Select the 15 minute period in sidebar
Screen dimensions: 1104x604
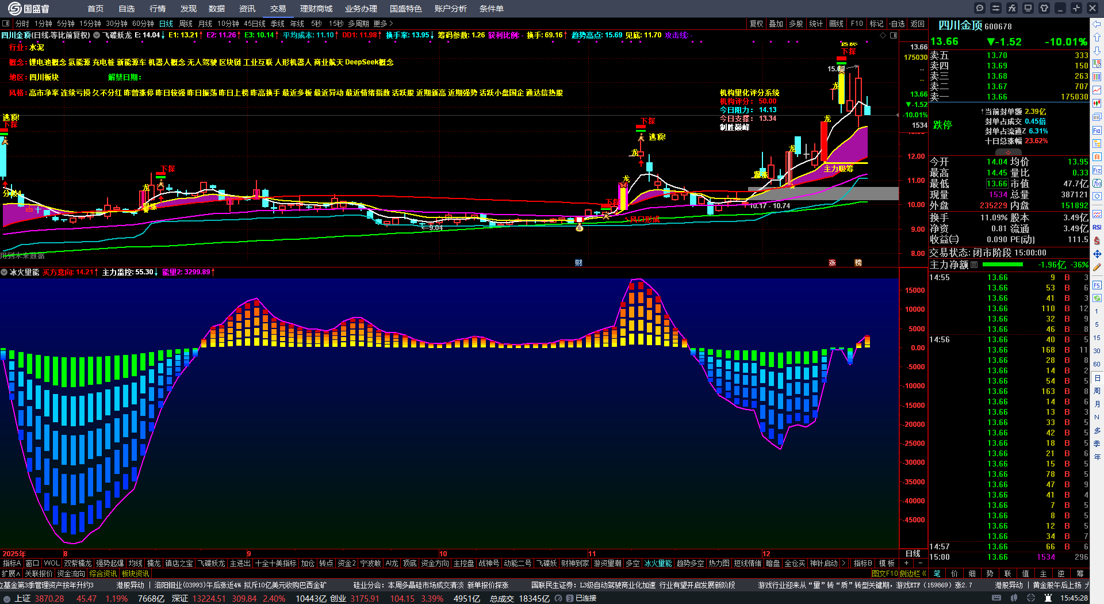(1097, 338)
